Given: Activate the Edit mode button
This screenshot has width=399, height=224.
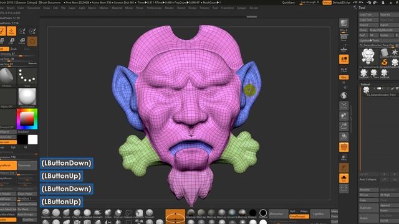Looking at the screenshot, I should 2,31.
